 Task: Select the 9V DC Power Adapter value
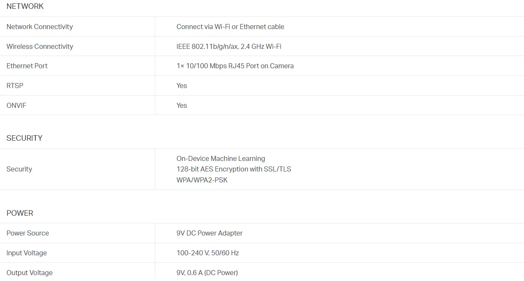click(210, 233)
